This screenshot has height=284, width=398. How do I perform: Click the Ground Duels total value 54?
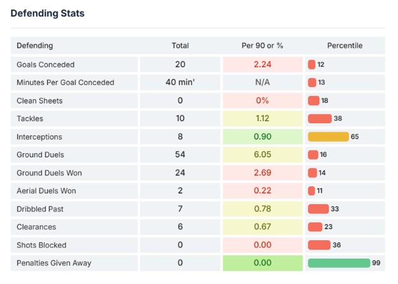click(x=180, y=154)
